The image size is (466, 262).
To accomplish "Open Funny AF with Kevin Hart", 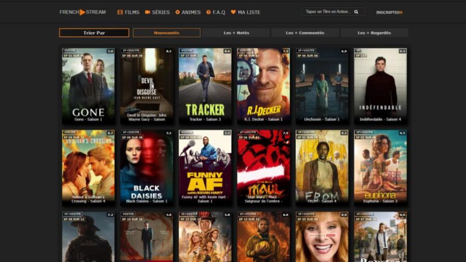I will pos(205,167).
